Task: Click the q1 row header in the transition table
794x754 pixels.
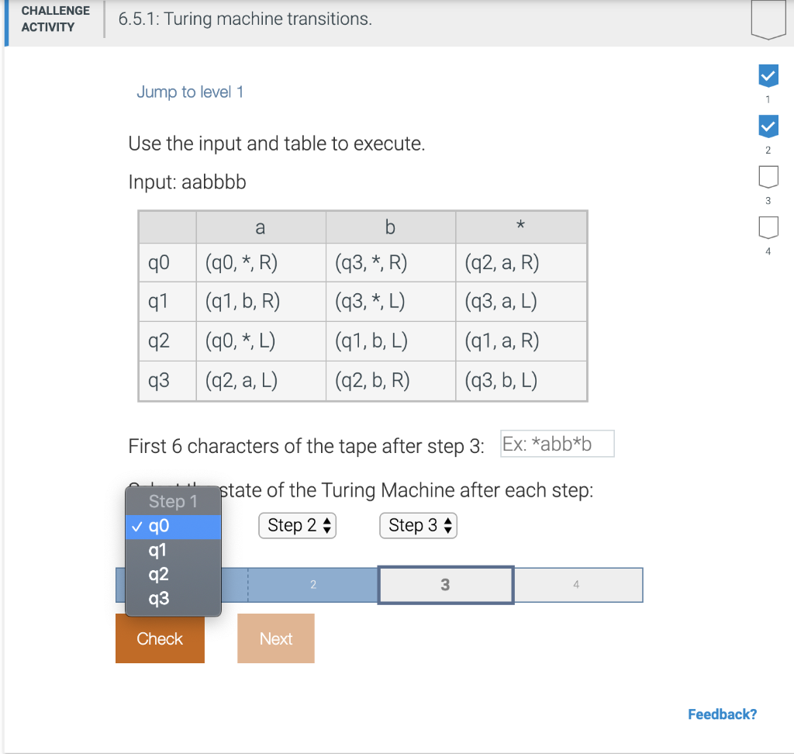Action: pyautogui.click(x=167, y=302)
